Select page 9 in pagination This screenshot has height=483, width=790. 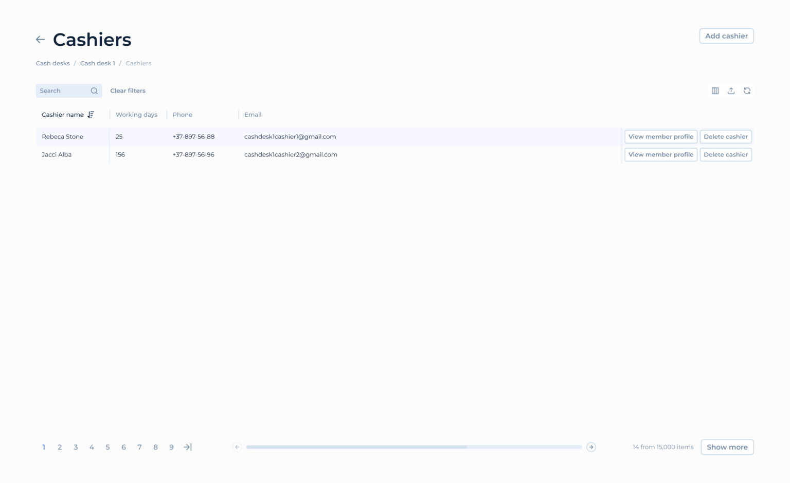[171, 447]
